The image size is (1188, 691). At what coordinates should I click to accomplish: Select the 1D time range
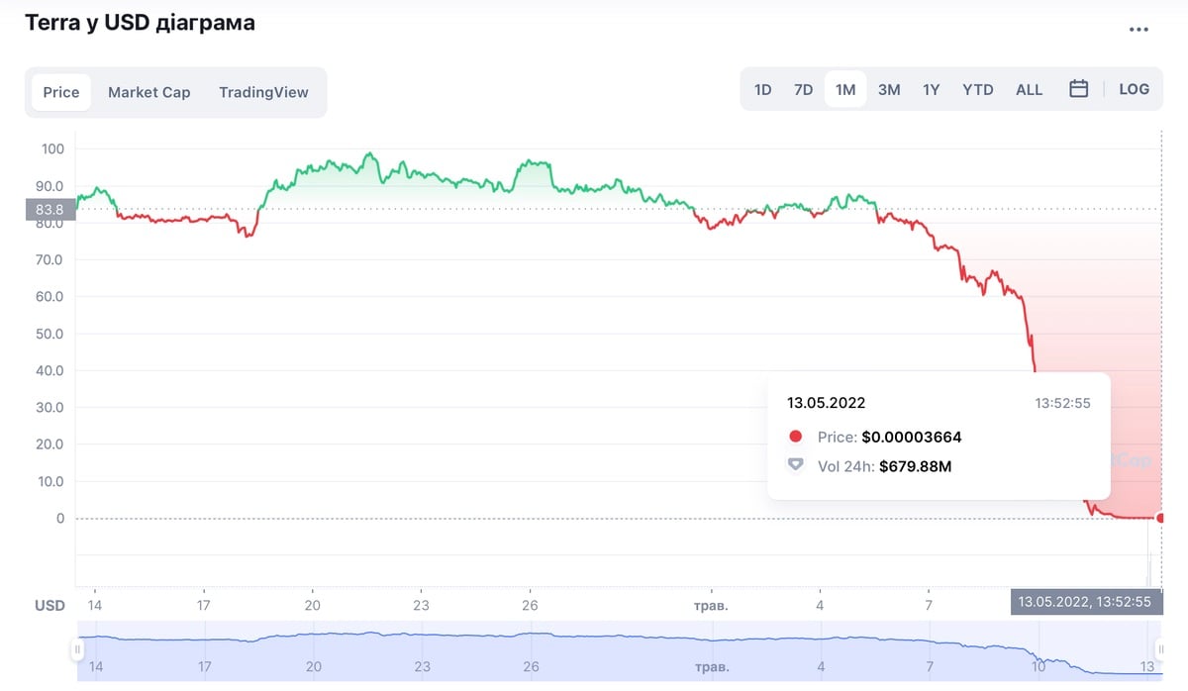[x=763, y=89]
